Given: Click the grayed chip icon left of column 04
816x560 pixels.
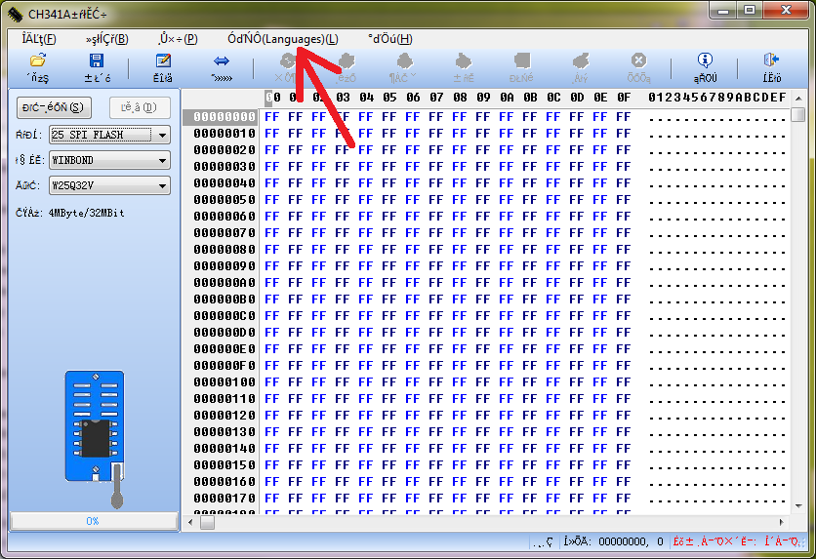Looking at the screenshot, I should point(347,61).
